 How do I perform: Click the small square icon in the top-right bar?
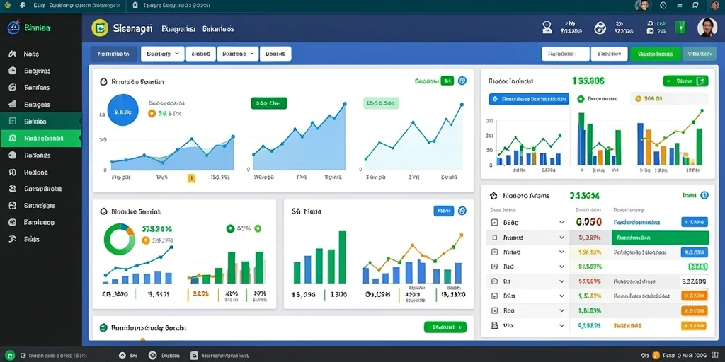(x=695, y=5)
